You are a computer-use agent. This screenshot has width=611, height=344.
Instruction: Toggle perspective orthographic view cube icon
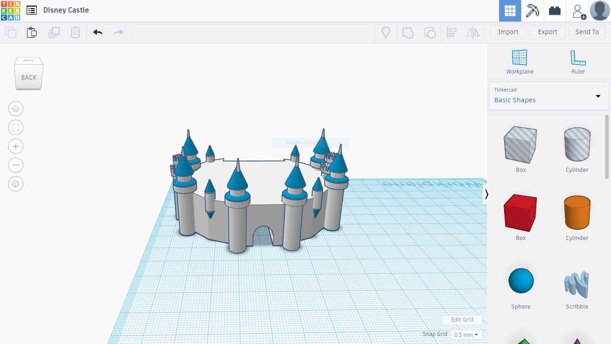16,184
